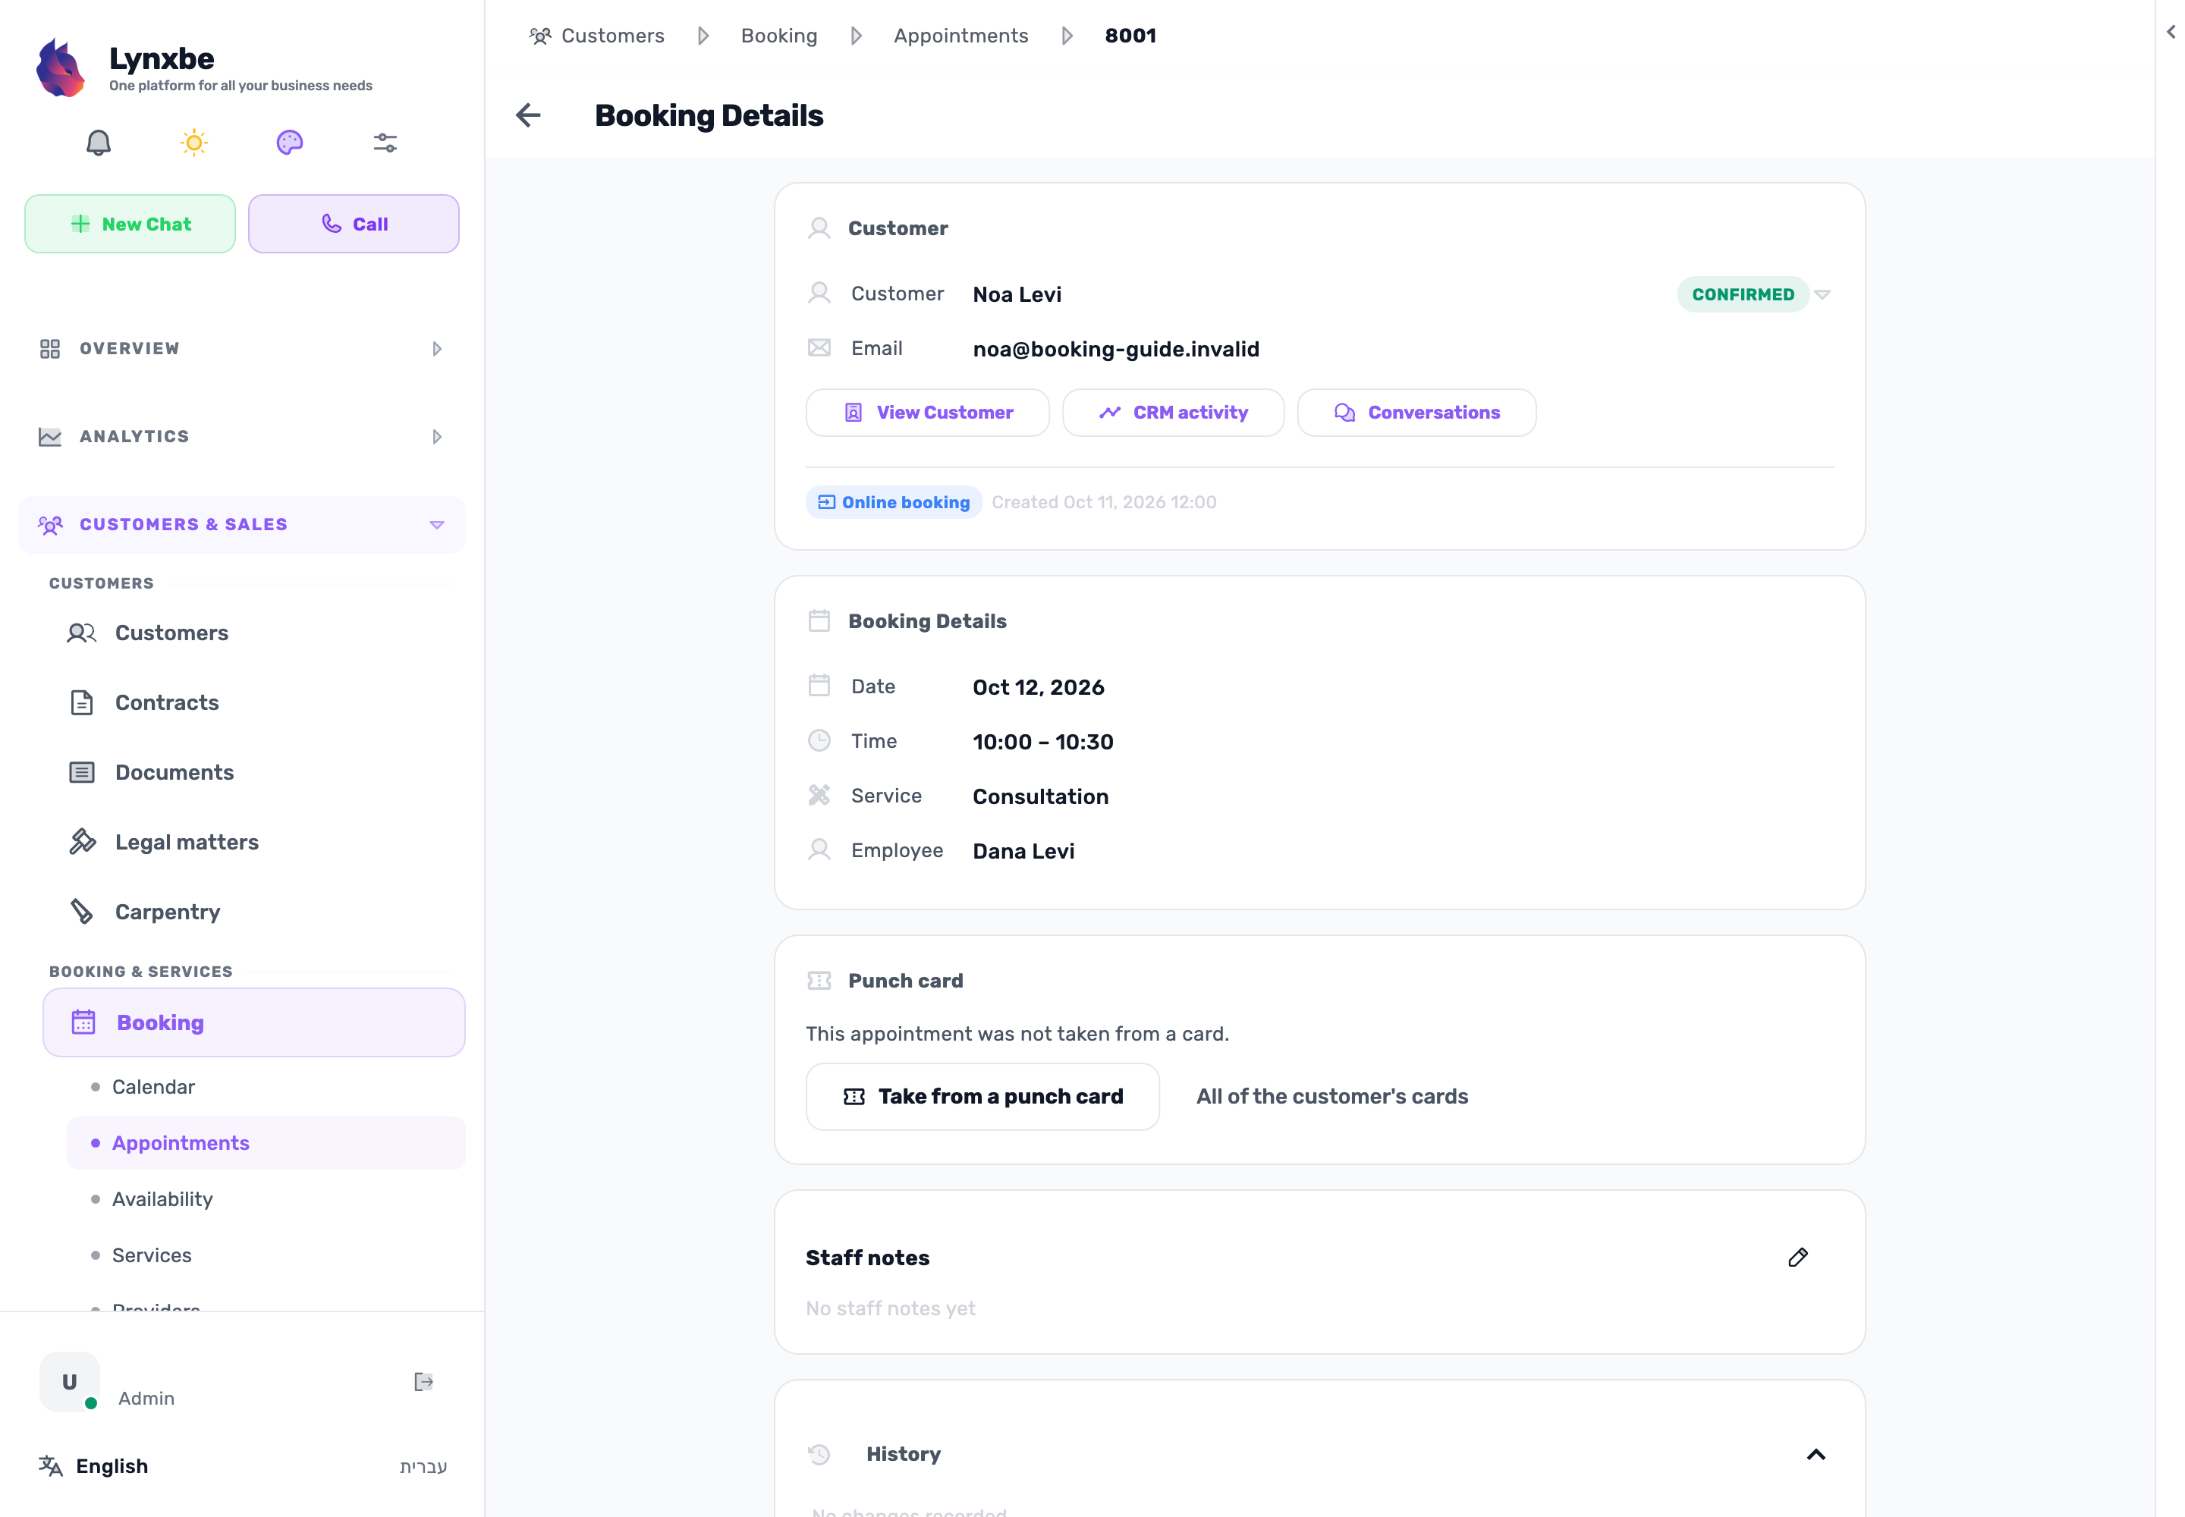
Task: Click the user avatar U
Action: (x=69, y=1381)
